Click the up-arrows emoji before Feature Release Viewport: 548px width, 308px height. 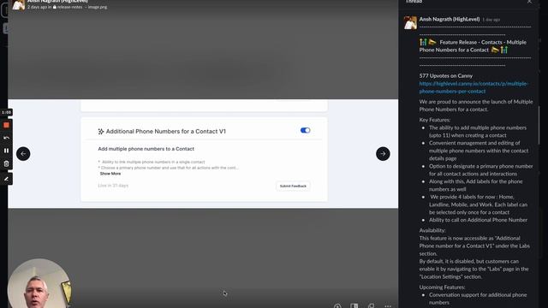point(423,42)
